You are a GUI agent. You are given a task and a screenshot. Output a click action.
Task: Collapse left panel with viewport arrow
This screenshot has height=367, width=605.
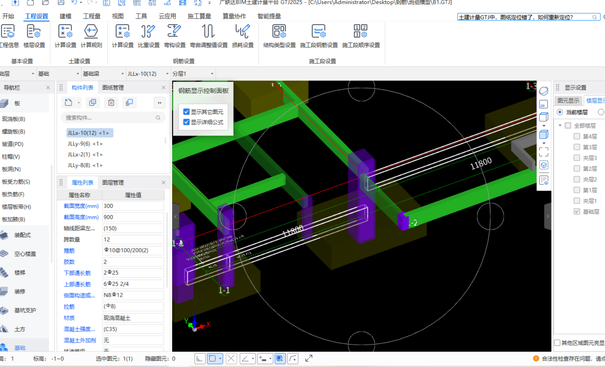click(x=176, y=216)
